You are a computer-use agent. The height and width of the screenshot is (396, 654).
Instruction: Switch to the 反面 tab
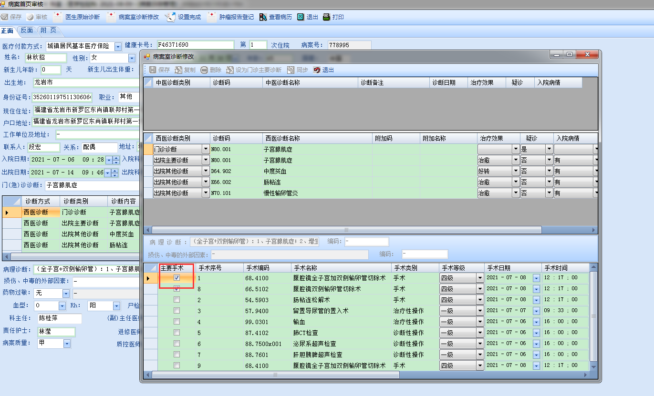tap(27, 30)
